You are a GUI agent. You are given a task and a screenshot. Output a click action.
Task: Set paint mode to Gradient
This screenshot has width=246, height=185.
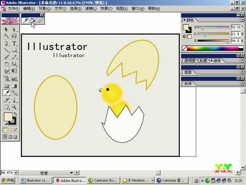coord(10,130)
